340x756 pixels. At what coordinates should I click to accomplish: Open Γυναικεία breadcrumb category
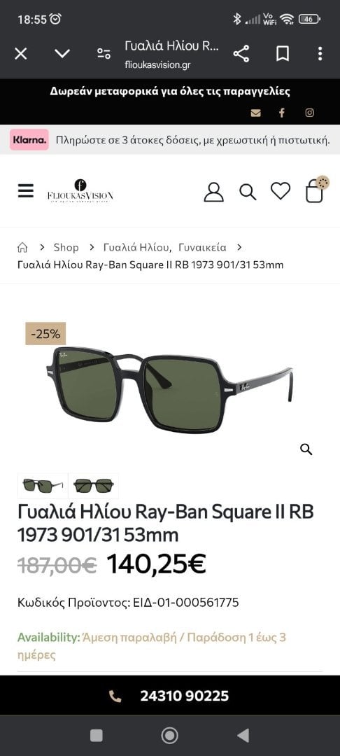[202, 247]
